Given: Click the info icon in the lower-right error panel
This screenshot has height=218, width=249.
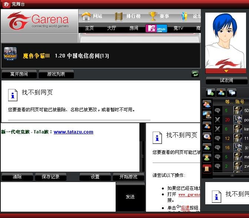Looking at the screenshot, I should coord(216,197).
